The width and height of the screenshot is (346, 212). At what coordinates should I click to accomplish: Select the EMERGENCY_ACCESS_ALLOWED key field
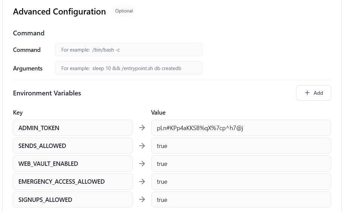pos(73,182)
